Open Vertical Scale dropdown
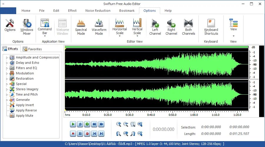Screen dimensions: 265x147 [137, 27]
